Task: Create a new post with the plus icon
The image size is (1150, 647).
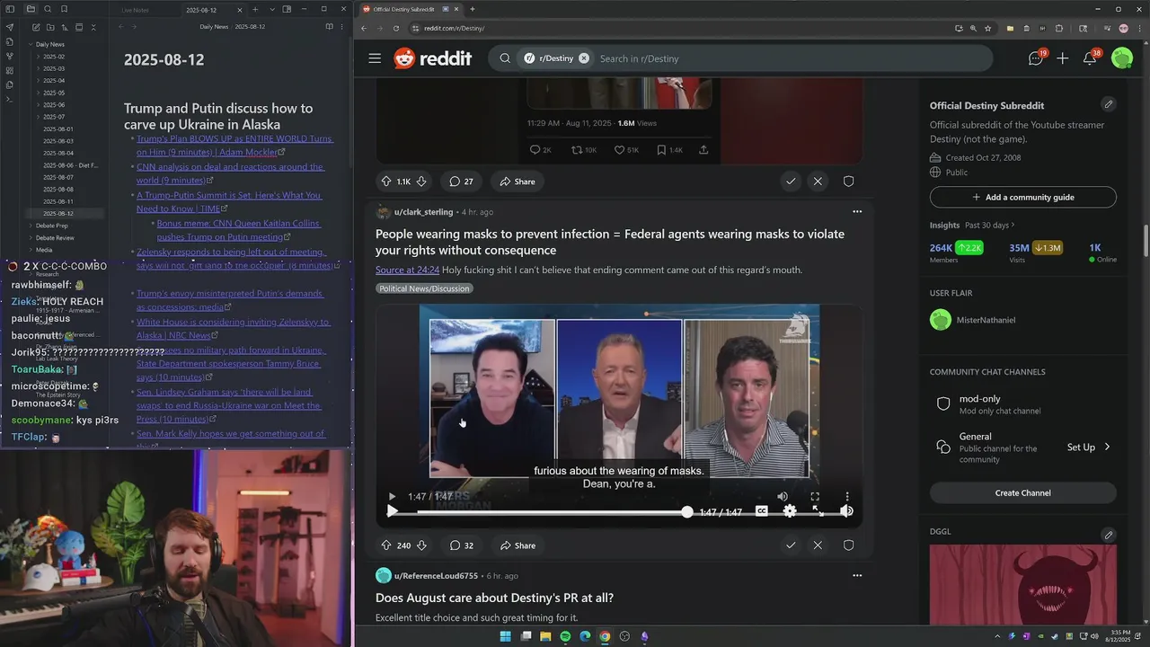Action: 1063,58
